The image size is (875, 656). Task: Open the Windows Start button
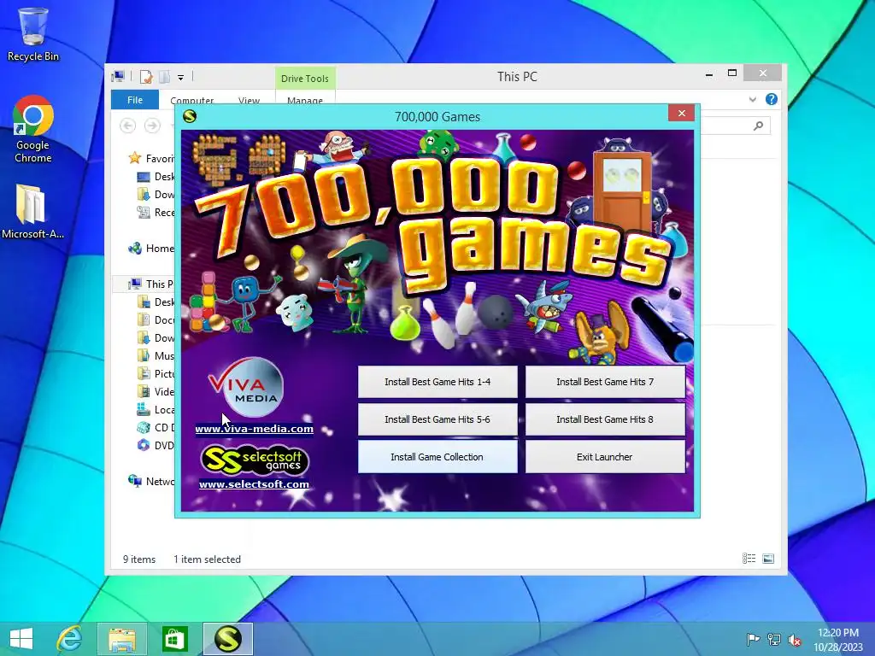pos(21,639)
